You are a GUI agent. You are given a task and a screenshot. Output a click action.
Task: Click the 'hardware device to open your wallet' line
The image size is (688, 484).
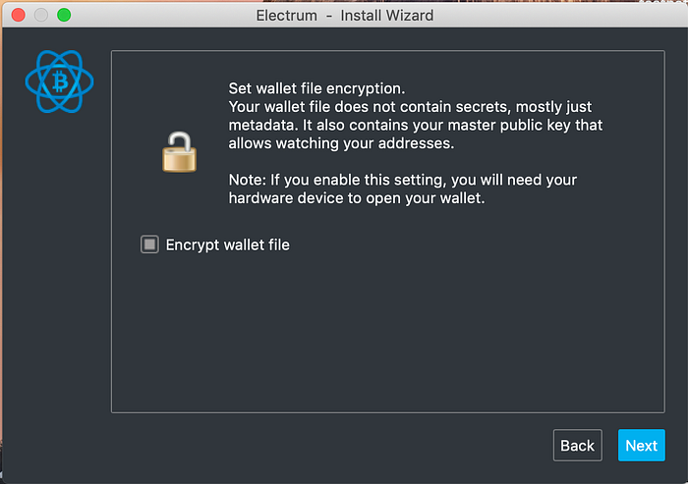click(357, 198)
